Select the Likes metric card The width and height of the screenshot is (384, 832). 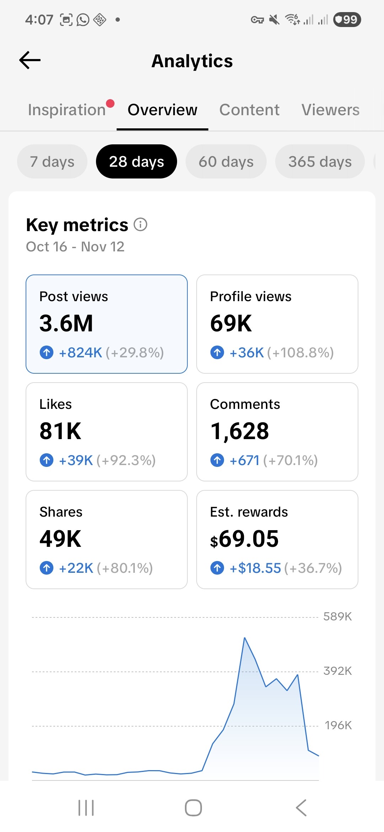106,432
